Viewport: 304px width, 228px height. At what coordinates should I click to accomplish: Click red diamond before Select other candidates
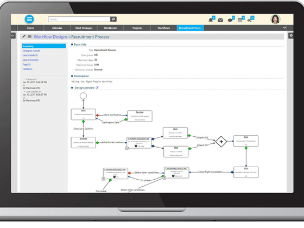point(130,173)
